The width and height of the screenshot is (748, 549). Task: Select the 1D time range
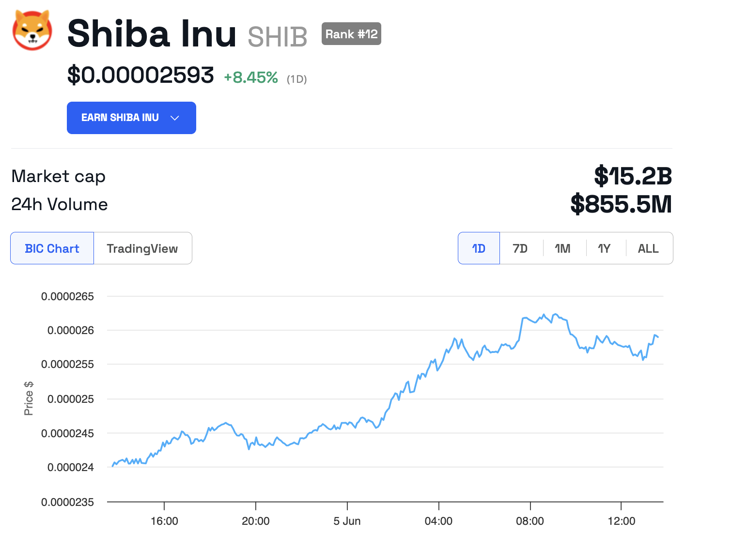click(479, 248)
